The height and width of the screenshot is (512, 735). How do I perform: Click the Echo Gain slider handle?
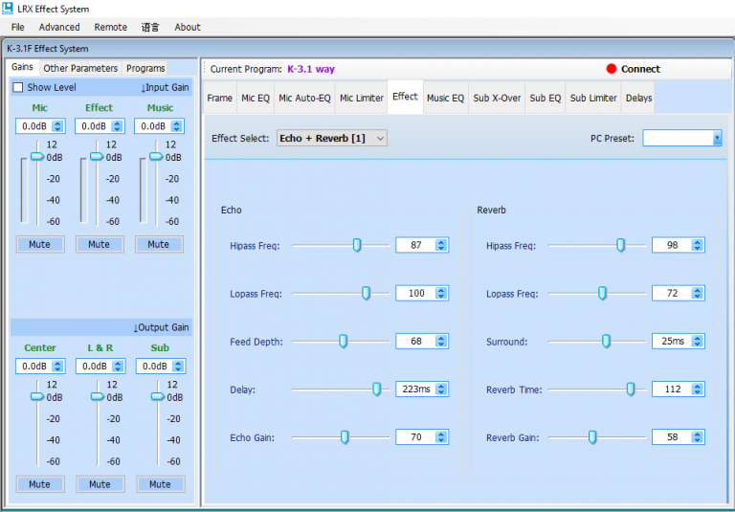345,437
